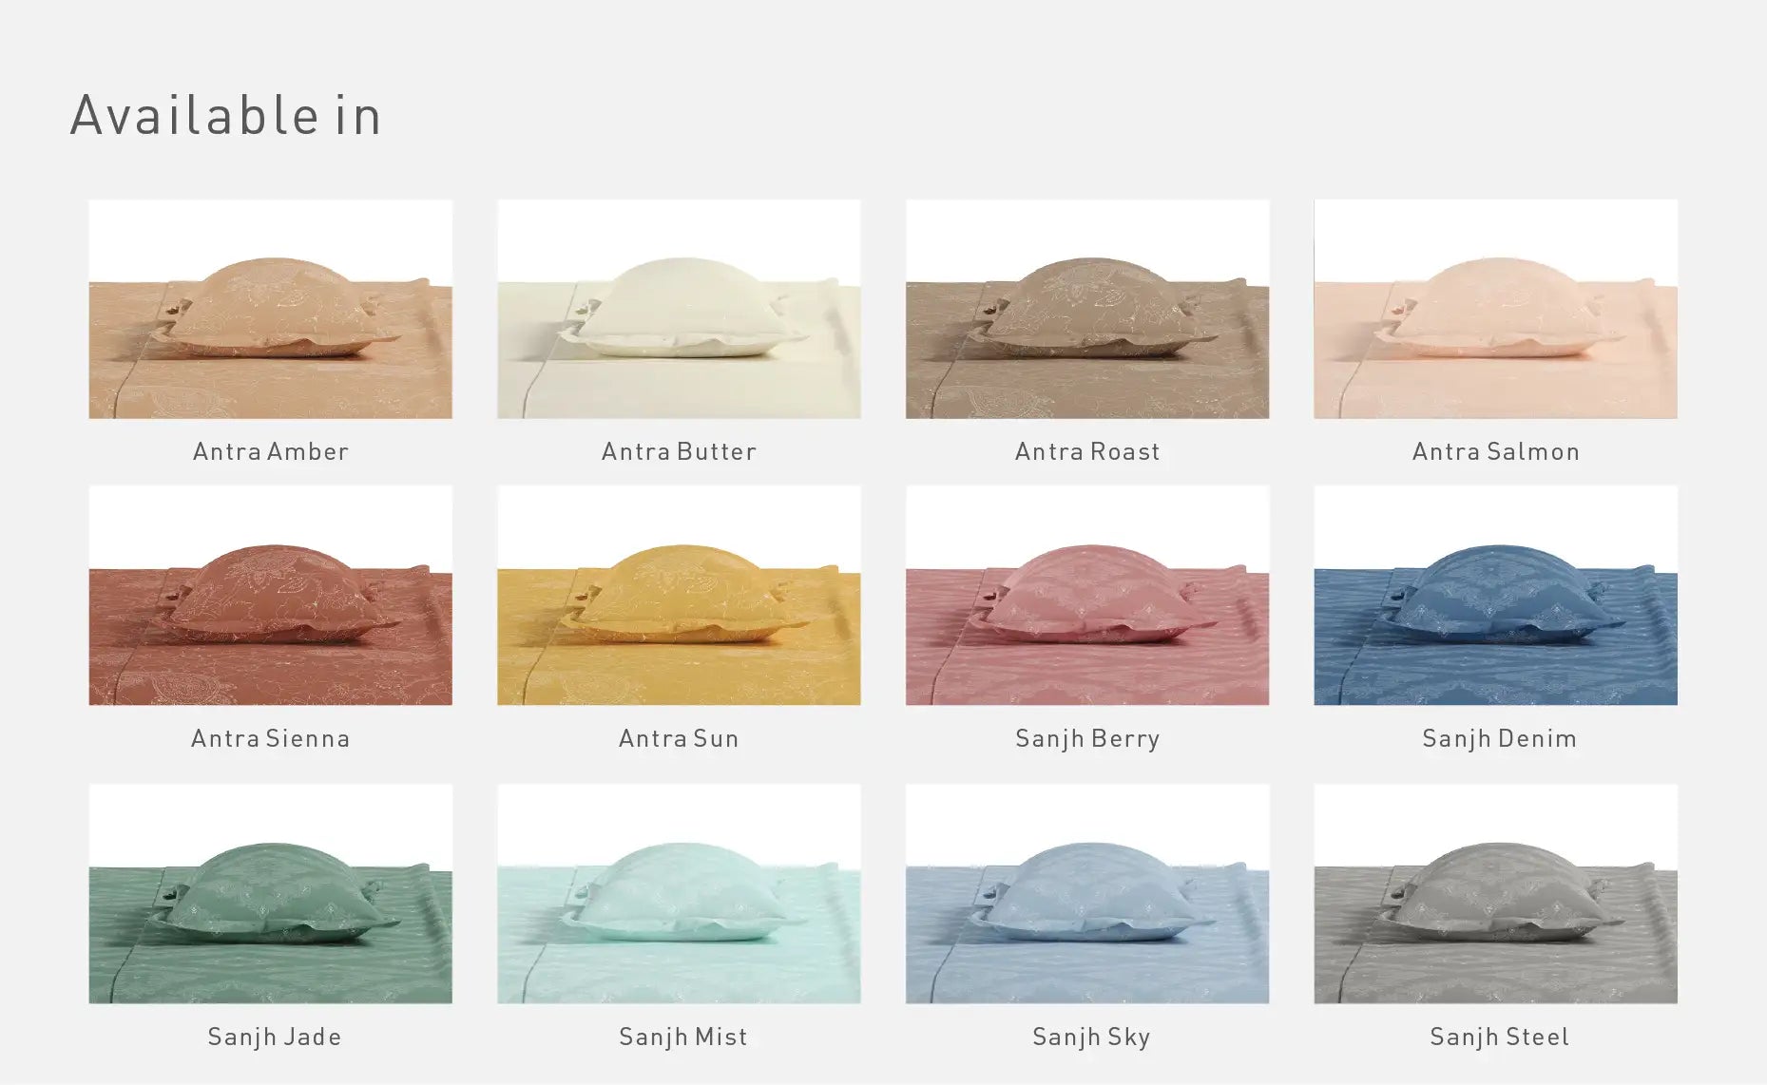Click the 'Sanjh Berry' label text
Viewport: 1767px width, 1085px height.
pos(1087,739)
